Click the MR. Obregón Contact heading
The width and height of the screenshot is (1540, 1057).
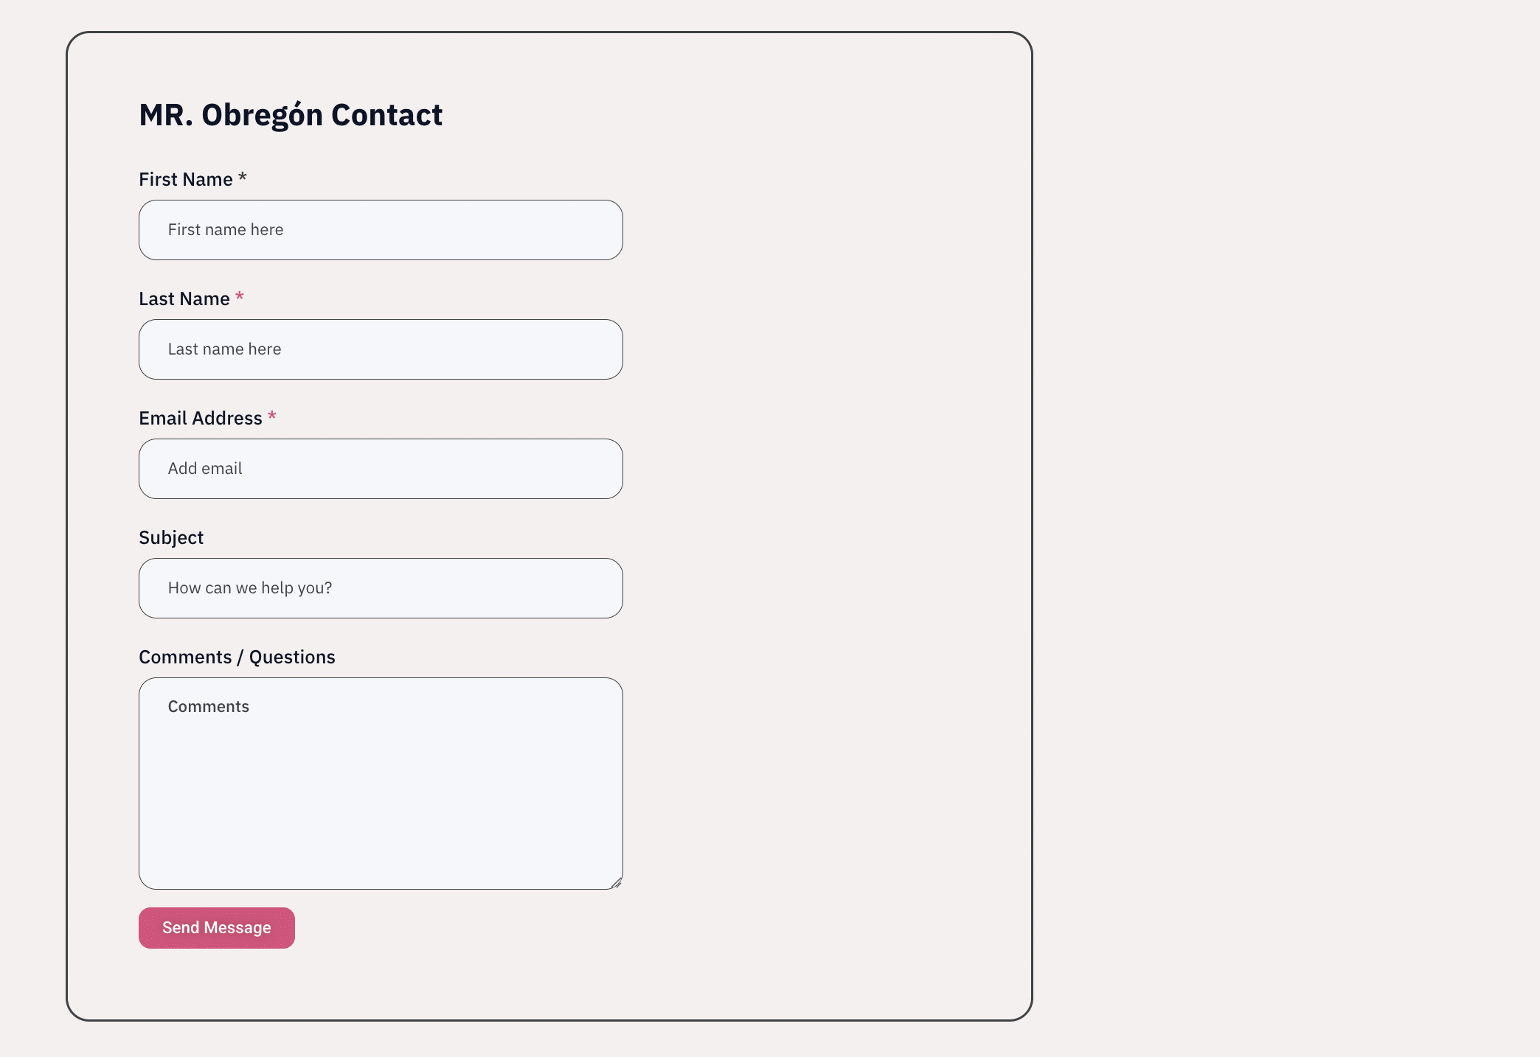(x=291, y=115)
